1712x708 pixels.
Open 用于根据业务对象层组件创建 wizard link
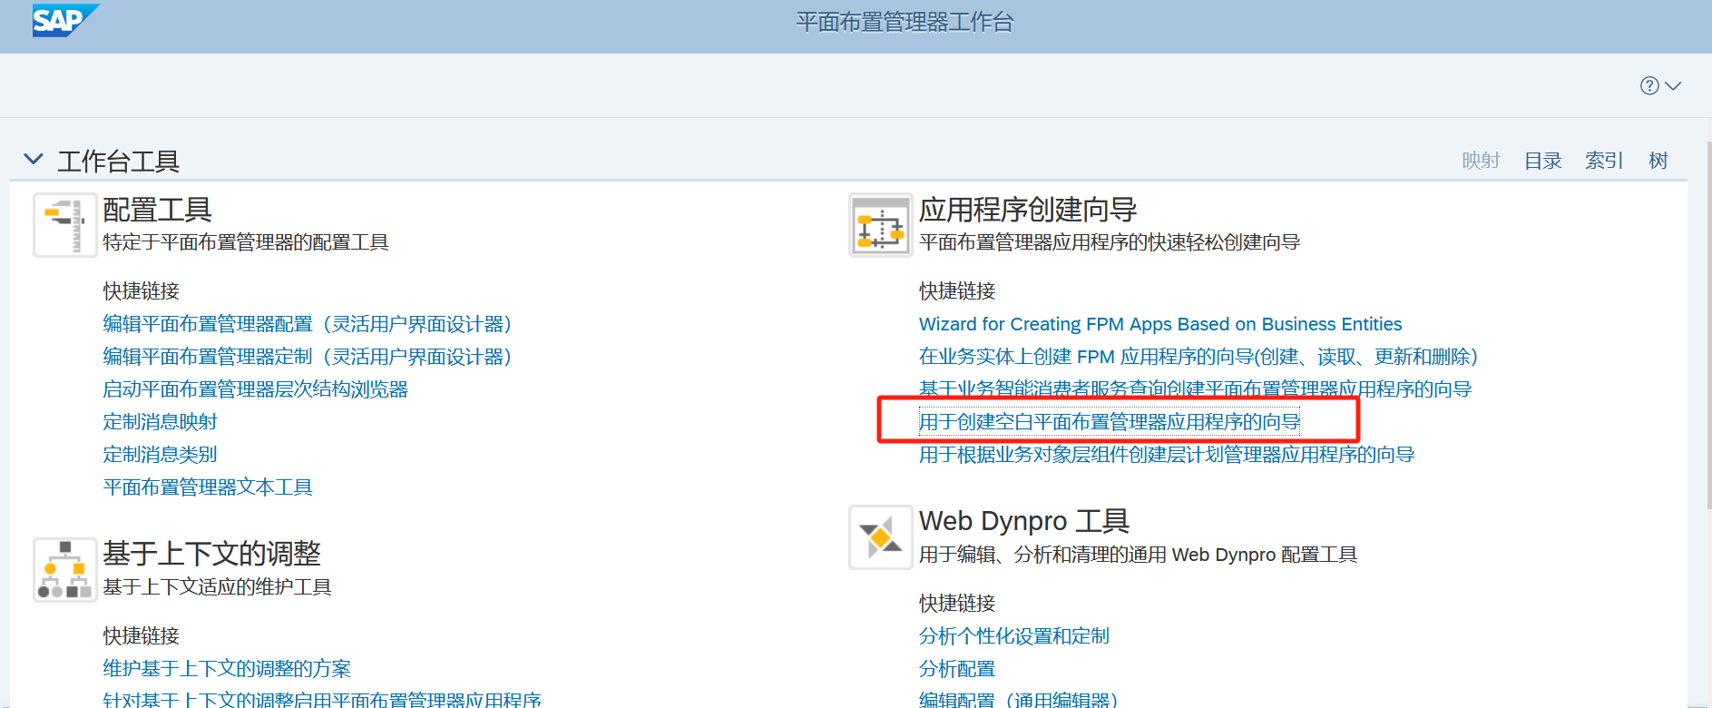pos(1167,455)
